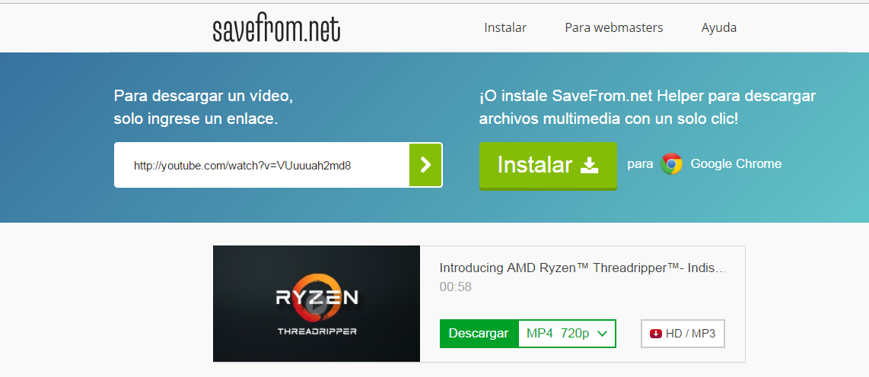
Task: Click the download tray icon inside Instalar
Action: coord(590,165)
